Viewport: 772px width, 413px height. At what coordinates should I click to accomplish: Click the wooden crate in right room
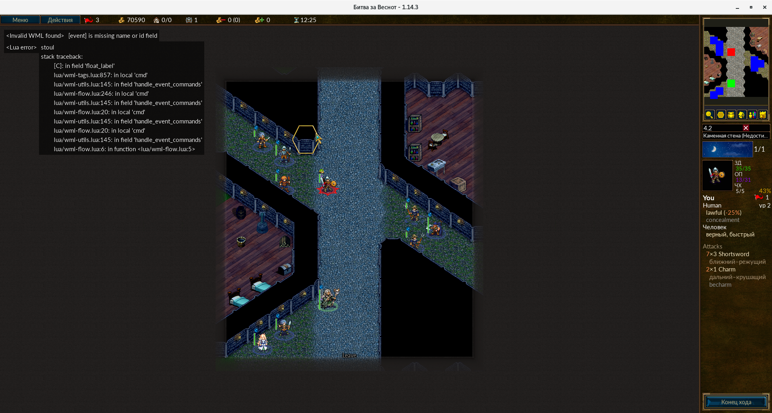(458, 184)
